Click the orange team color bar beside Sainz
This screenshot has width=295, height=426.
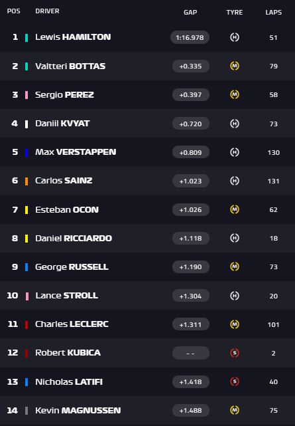click(x=27, y=181)
